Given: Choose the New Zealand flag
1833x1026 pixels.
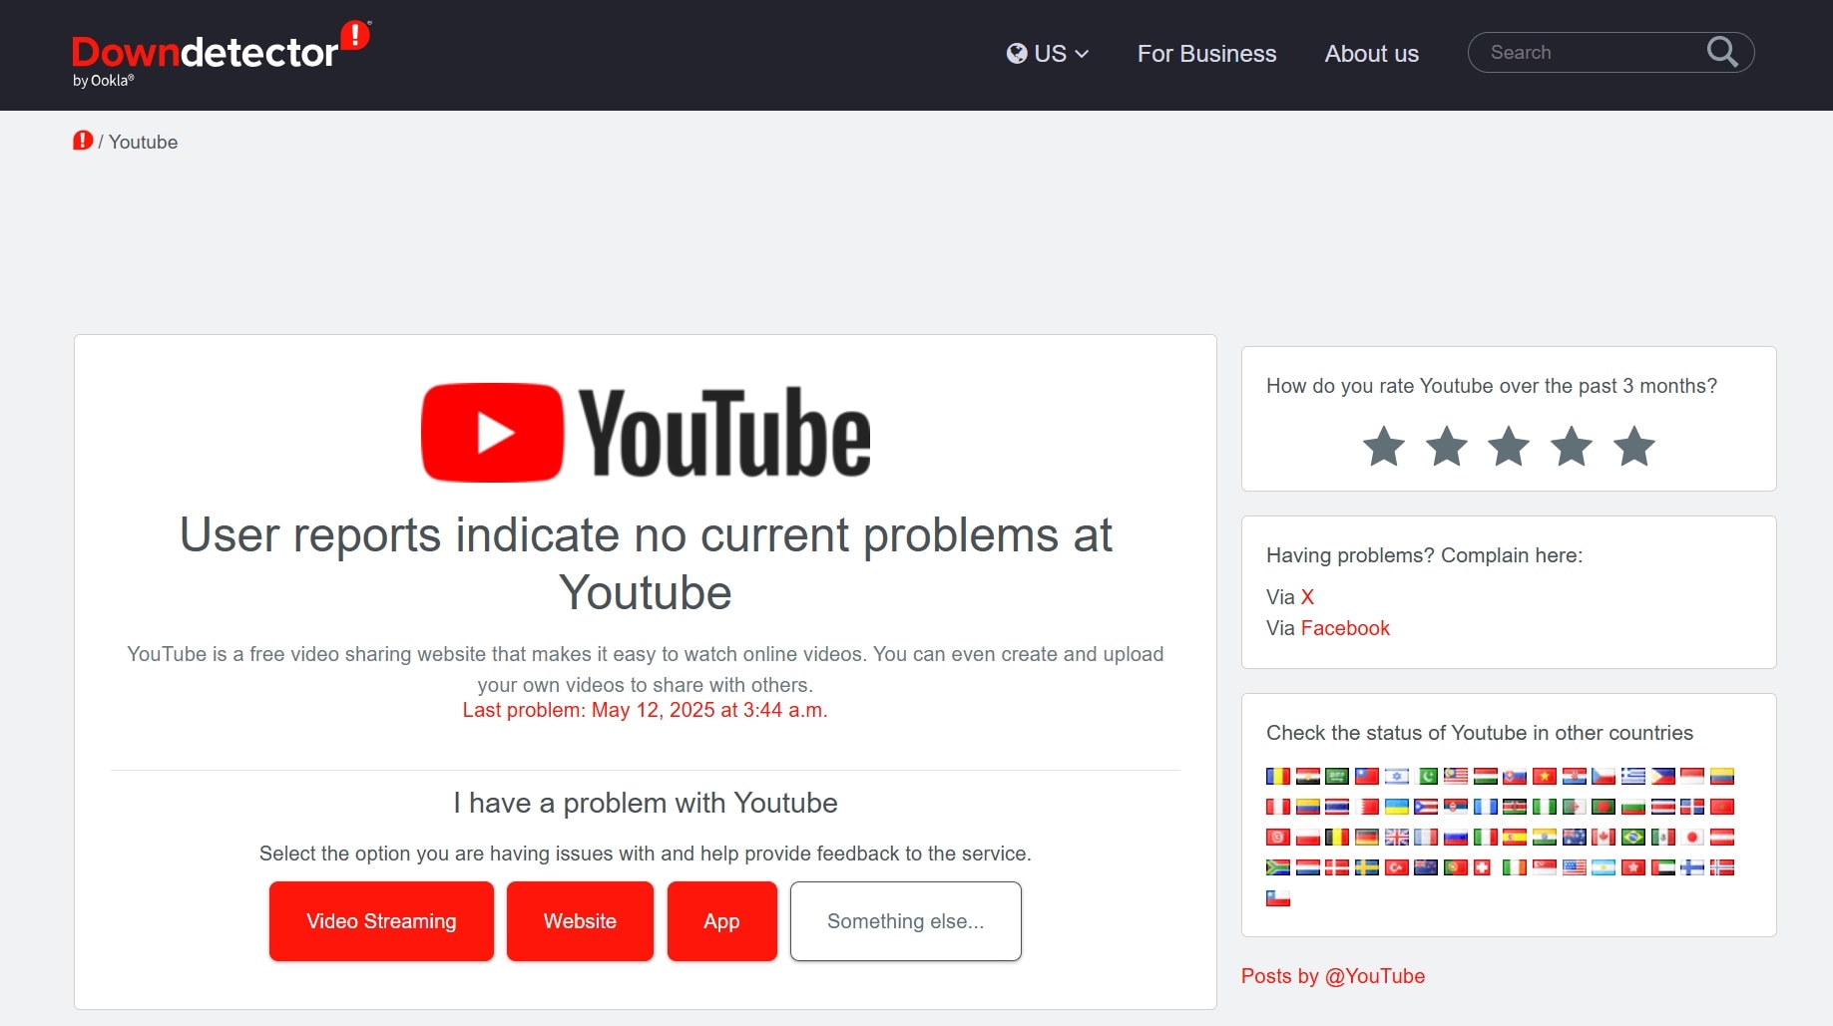Looking at the screenshot, I should [x=1426, y=867].
